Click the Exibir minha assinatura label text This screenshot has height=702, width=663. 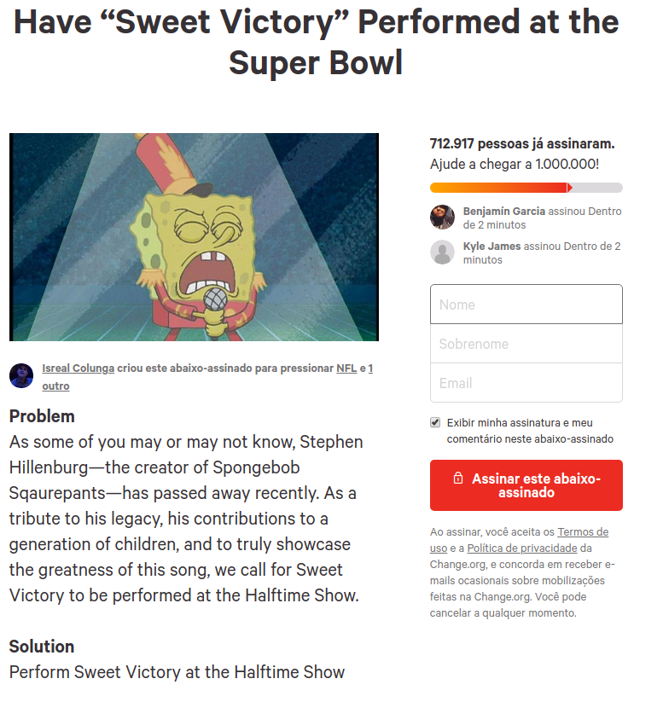(x=530, y=431)
